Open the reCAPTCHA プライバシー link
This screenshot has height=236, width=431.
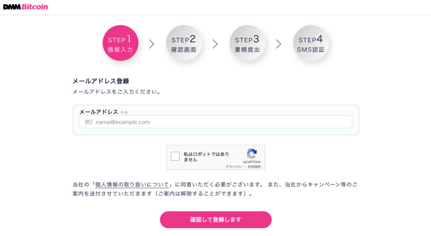click(235, 167)
